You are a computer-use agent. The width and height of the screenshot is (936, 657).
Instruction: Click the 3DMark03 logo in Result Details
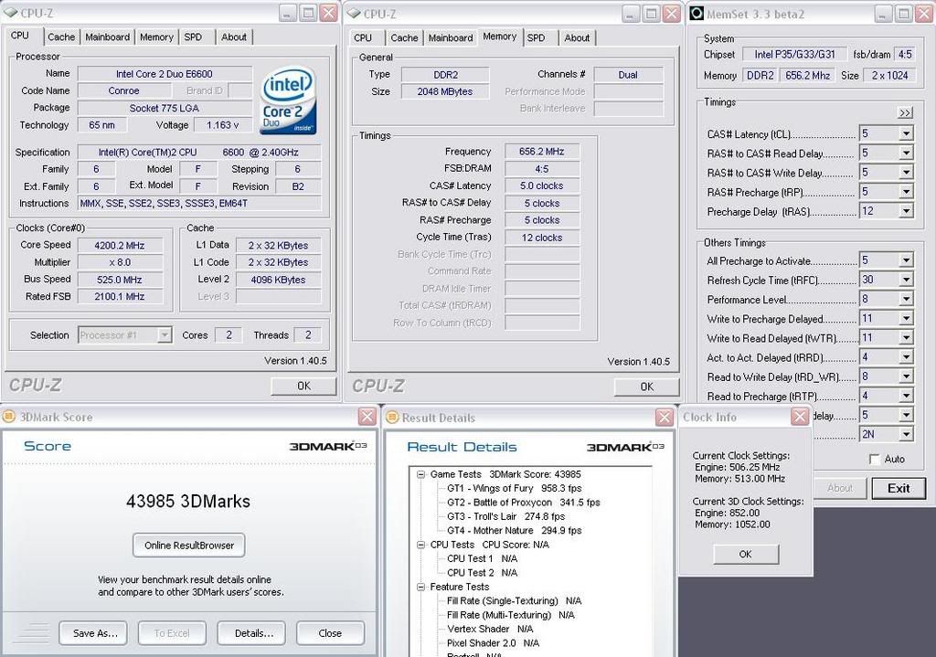tap(625, 447)
